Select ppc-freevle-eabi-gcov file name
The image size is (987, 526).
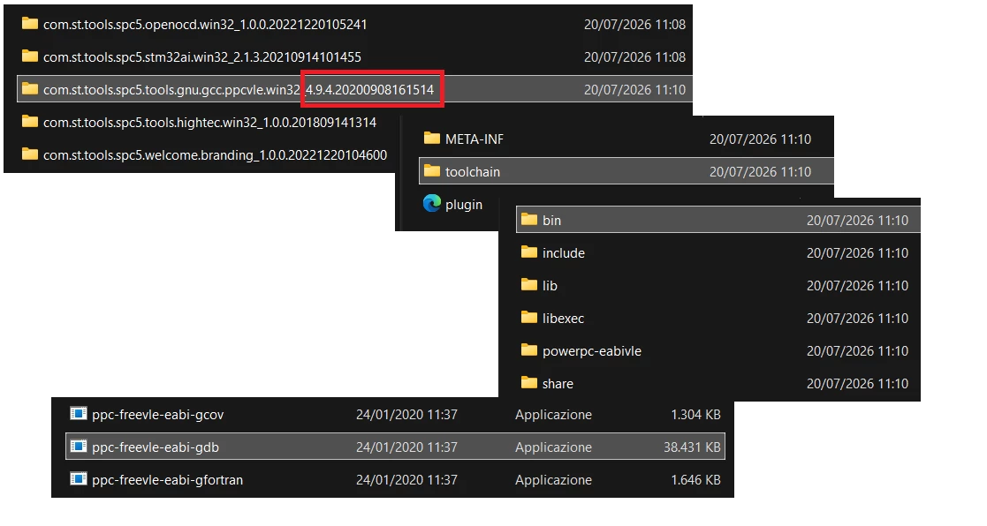click(x=158, y=415)
